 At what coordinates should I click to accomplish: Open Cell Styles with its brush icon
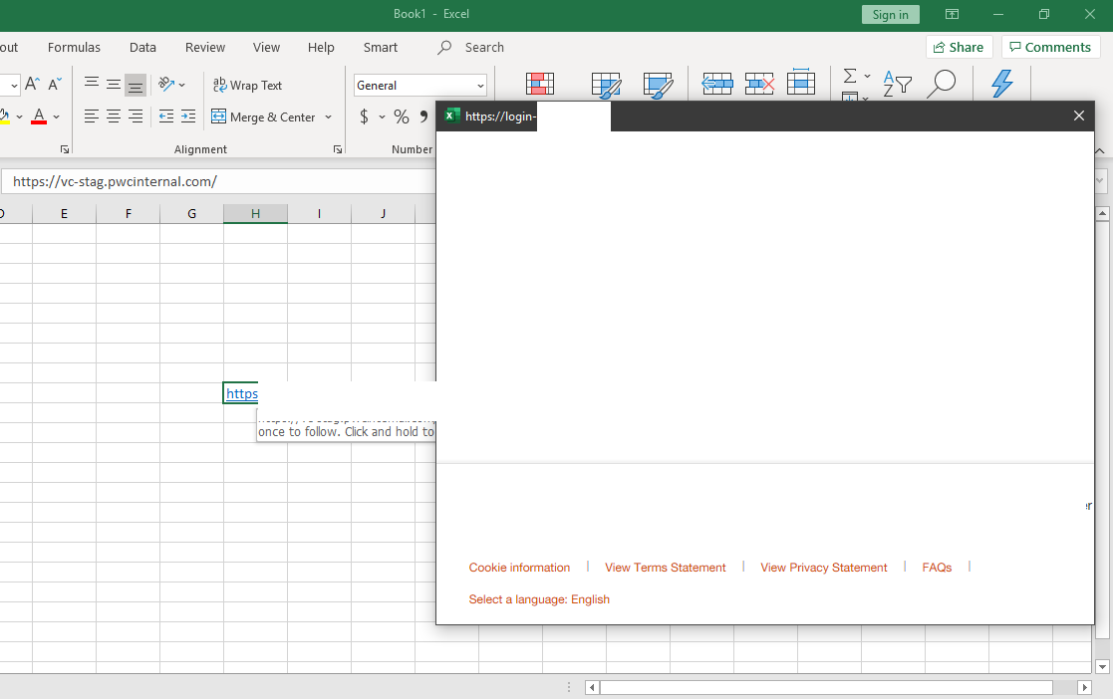click(659, 84)
